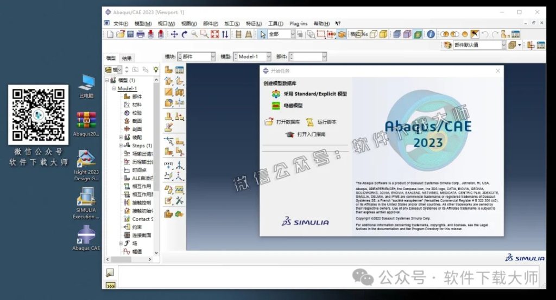Choose 电磁模型 electromagnetic model option
Viewport: 556px width, 300px height.
click(287, 106)
